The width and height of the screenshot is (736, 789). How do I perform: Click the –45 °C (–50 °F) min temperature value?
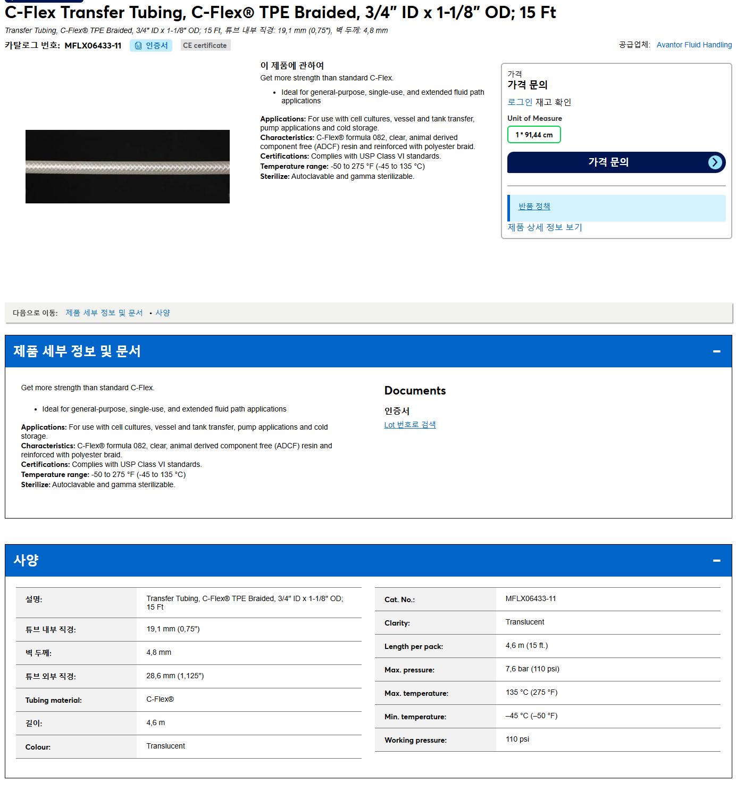(x=532, y=716)
